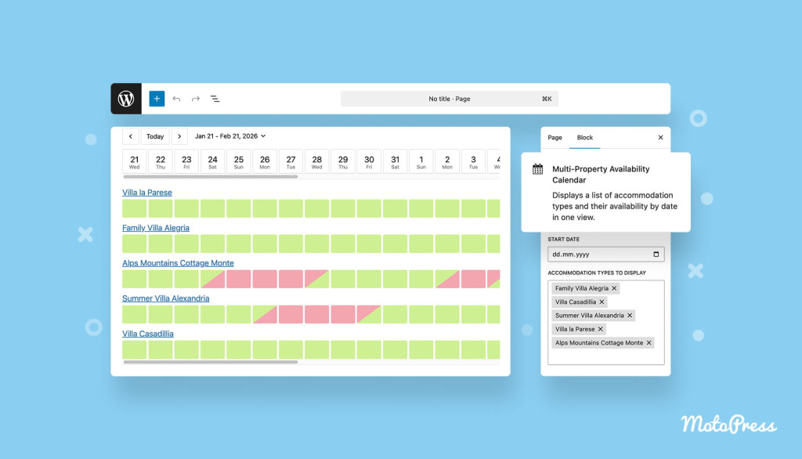Image resolution: width=802 pixels, height=459 pixels.
Task: Go to previous calendar period
Action: (x=131, y=136)
